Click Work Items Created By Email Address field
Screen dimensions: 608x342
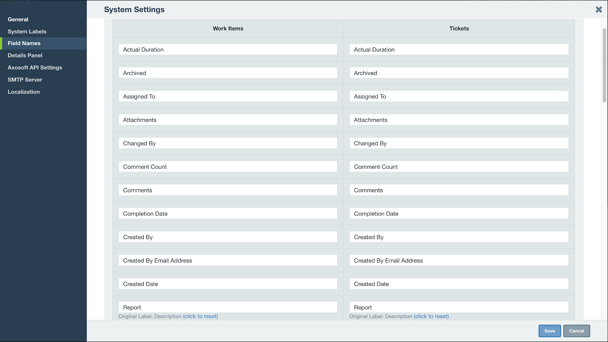coord(228,261)
